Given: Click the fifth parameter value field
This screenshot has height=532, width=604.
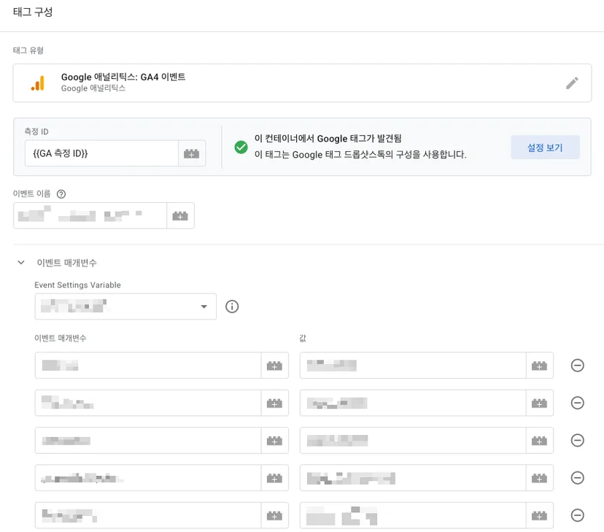Looking at the screenshot, I should (x=413, y=515).
